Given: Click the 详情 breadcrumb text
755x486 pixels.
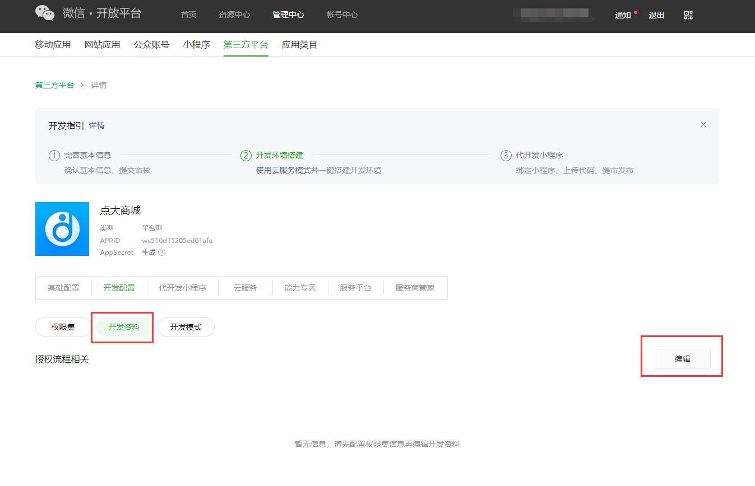Looking at the screenshot, I should [99, 85].
